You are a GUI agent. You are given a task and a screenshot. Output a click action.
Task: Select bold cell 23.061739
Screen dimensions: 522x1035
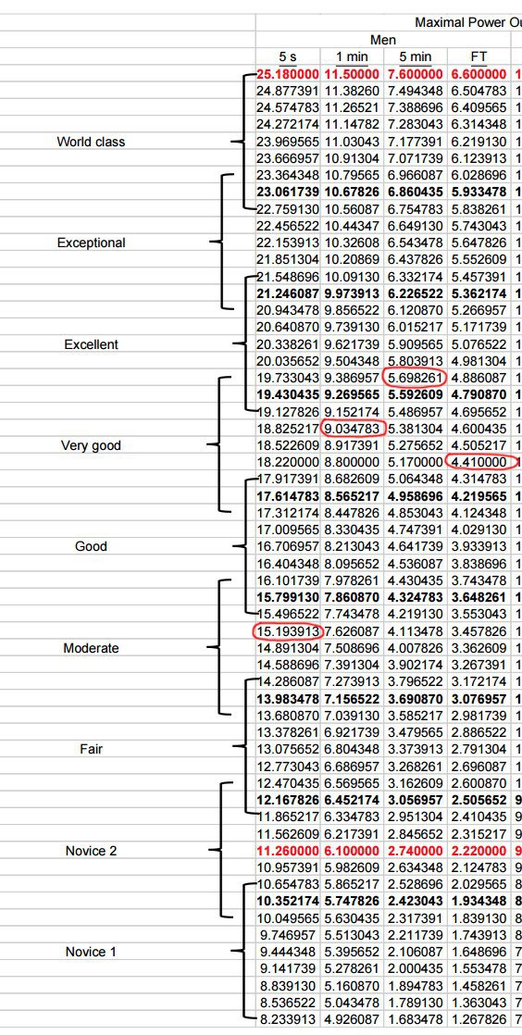[288, 192]
